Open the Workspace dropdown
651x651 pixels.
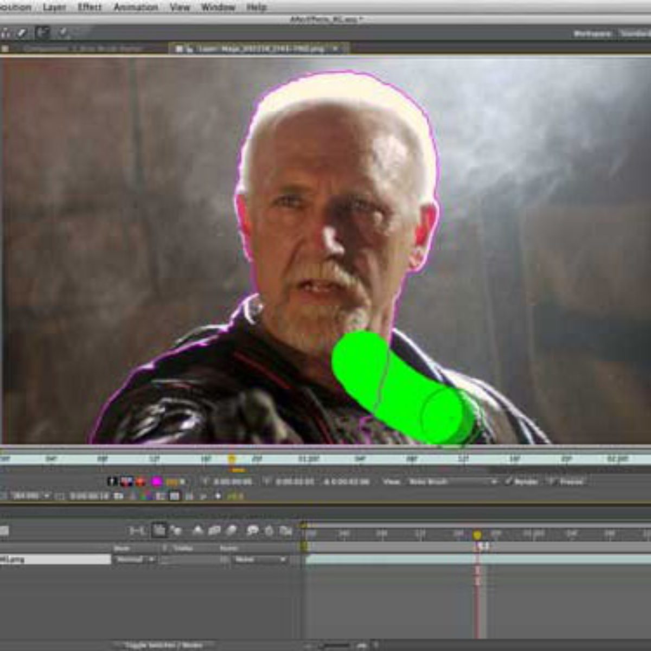point(635,33)
